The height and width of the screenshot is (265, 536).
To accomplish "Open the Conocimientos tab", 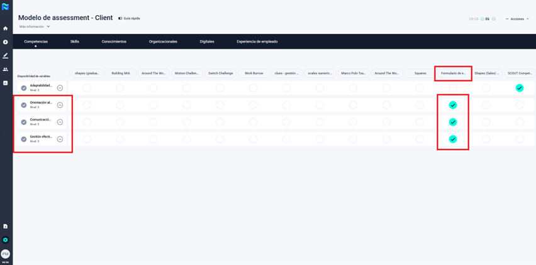I will [x=114, y=41].
